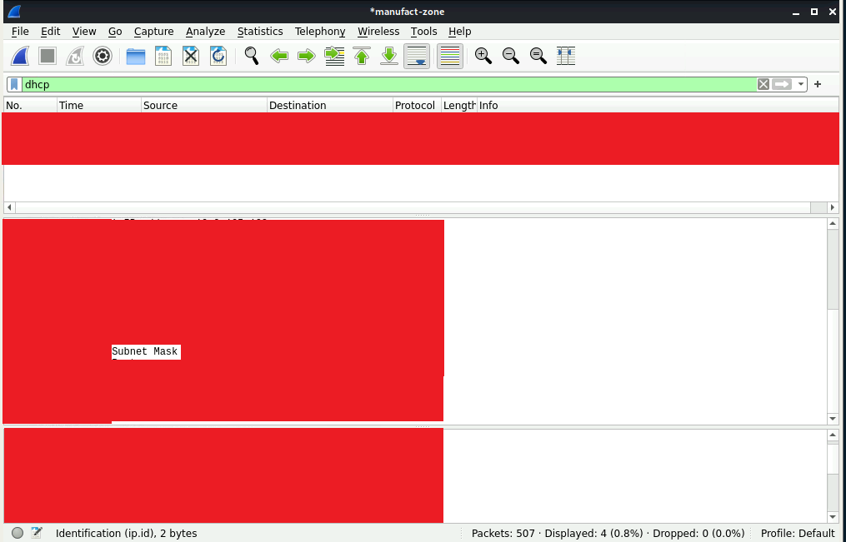The height and width of the screenshot is (542, 846).
Task: Stop the running capture
Action: pos(48,56)
